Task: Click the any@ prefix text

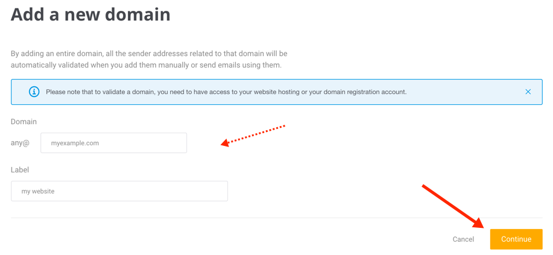Action: click(20, 143)
